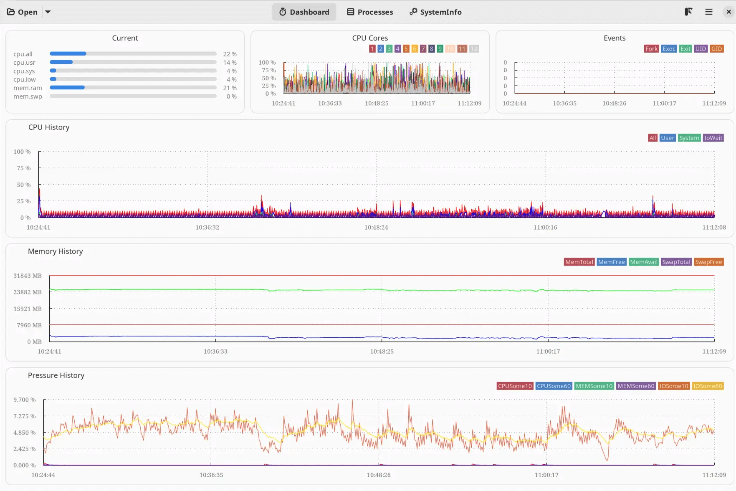Open the hamburger main menu

[709, 12]
